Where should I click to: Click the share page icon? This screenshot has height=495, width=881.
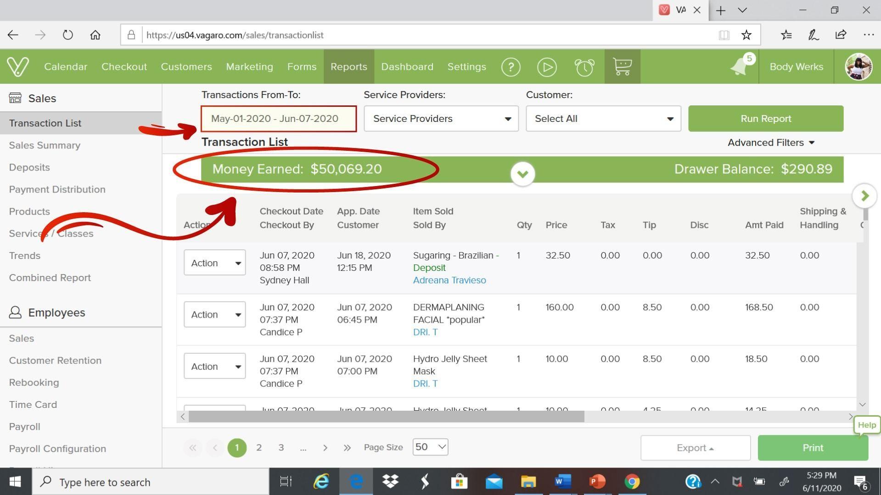(841, 35)
